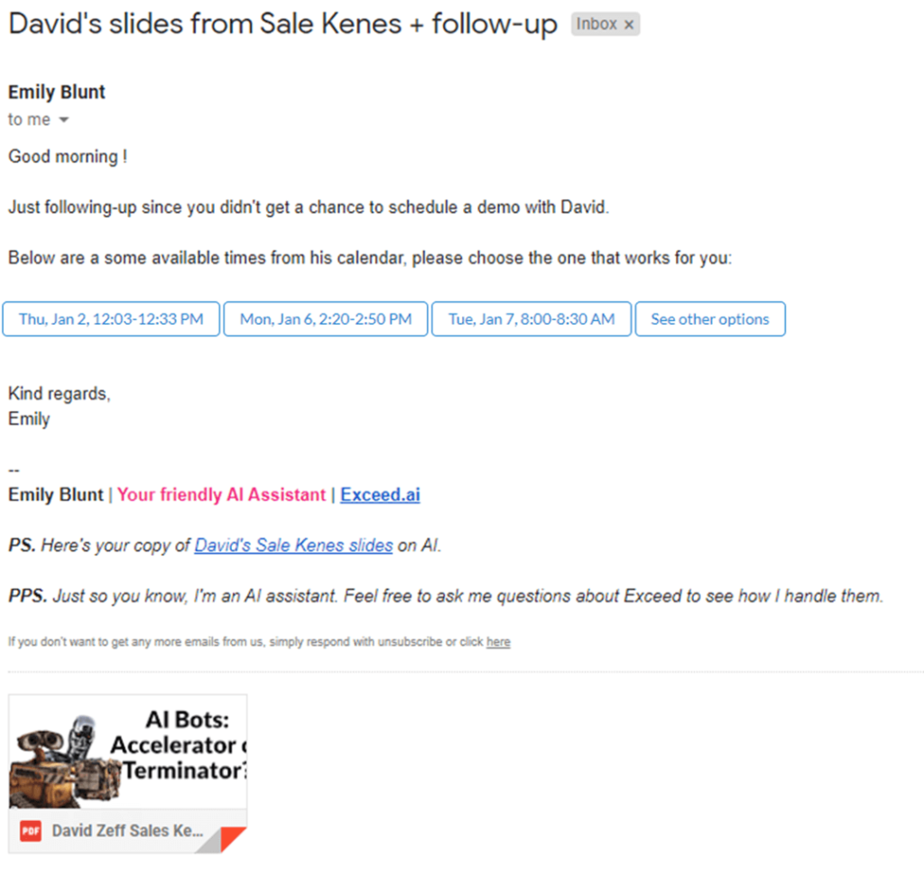Viewport: 924px width, 875px height.
Task: Click See other options button
Action: (x=709, y=319)
